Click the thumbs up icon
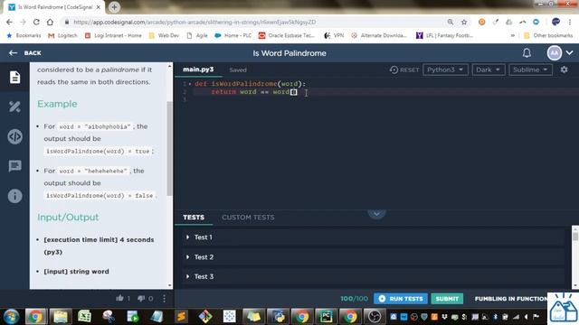579x325 pixels. coord(119,298)
